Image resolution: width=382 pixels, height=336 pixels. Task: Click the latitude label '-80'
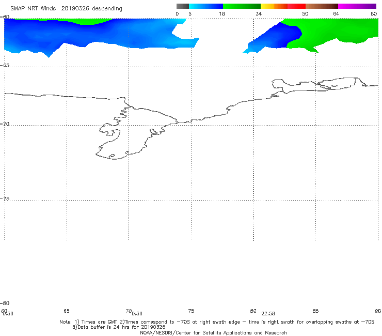click(5, 303)
